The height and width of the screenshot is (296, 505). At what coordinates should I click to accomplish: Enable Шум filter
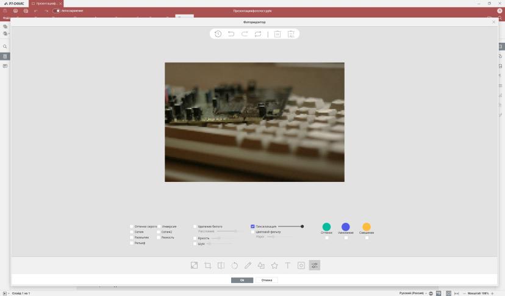[195, 244]
